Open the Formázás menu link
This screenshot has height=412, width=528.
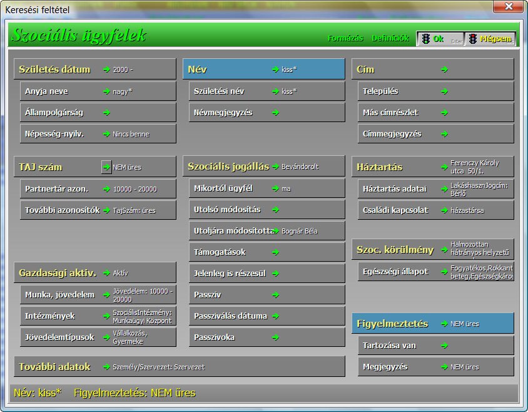(345, 38)
